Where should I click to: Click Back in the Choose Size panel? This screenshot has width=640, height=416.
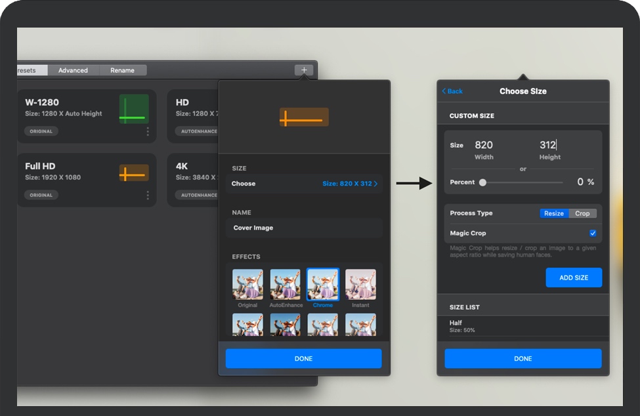[x=451, y=91]
